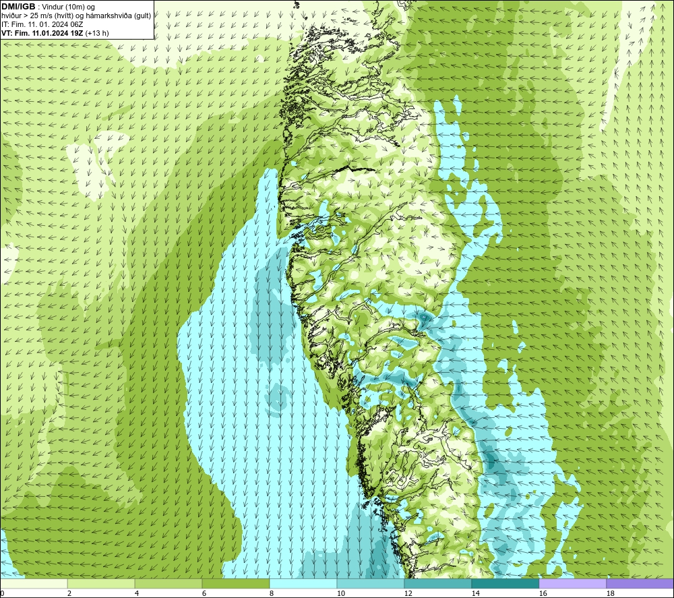Click the 'DMI/IGB' title in the legend box
Viewport: 674px width, 598px height.
(x=18, y=7)
